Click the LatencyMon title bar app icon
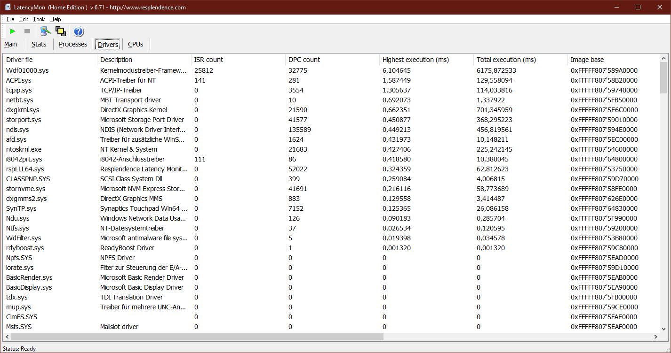The width and height of the screenshot is (671, 353). (8, 7)
